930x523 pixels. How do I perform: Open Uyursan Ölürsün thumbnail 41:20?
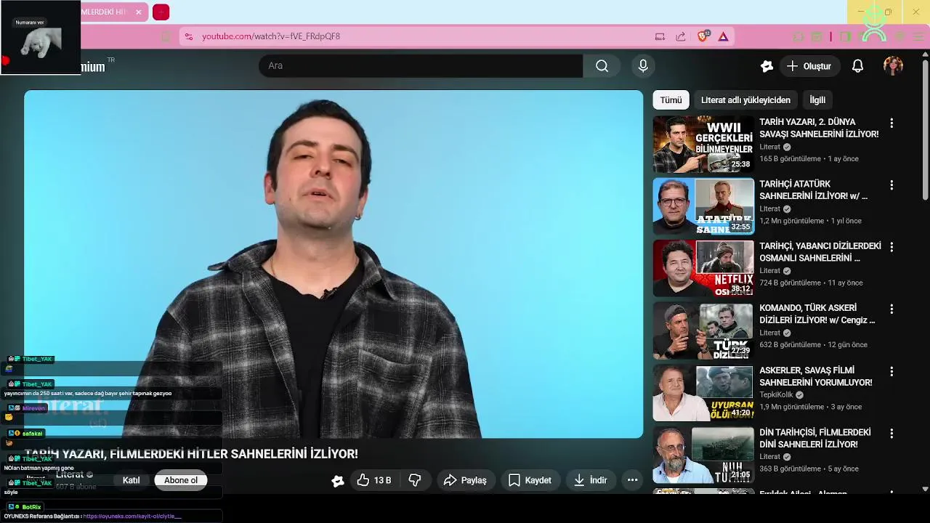click(x=703, y=392)
